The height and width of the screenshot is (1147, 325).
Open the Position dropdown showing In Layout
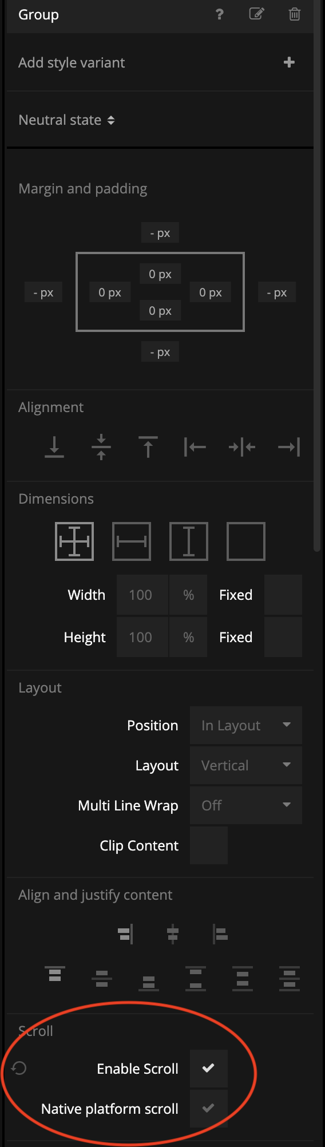click(x=246, y=725)
